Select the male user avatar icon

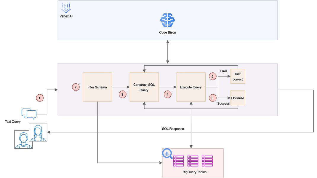pos(24,139)
